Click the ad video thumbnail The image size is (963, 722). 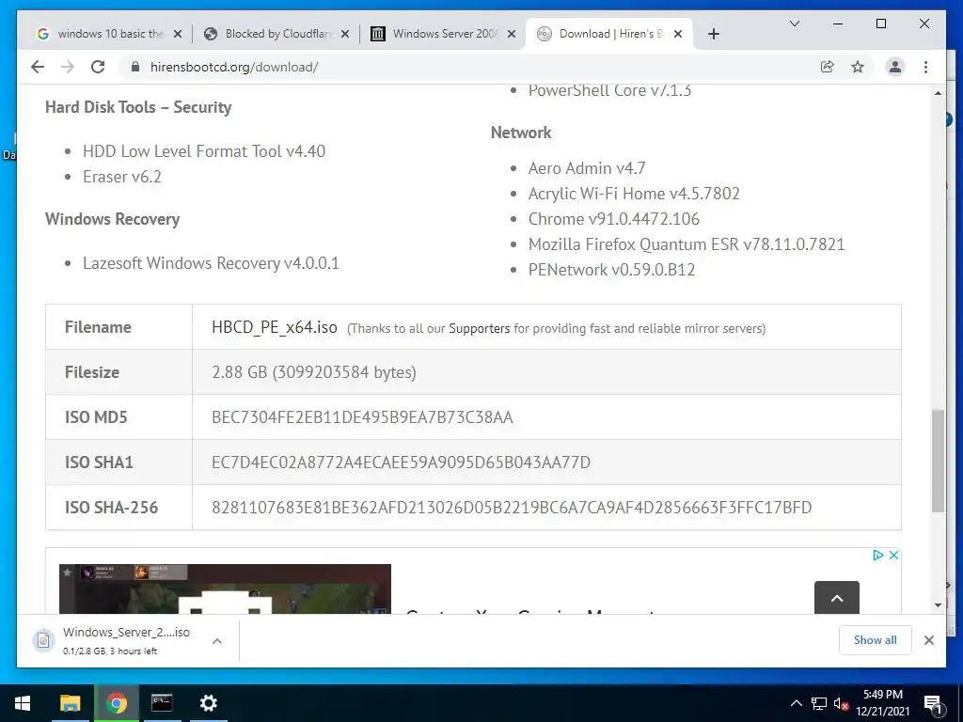click(225, 589)
